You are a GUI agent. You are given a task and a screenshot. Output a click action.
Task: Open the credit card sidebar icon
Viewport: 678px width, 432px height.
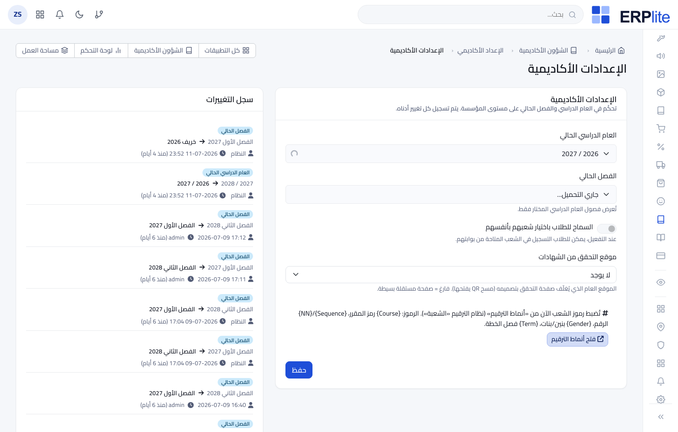tap(661, 256)
